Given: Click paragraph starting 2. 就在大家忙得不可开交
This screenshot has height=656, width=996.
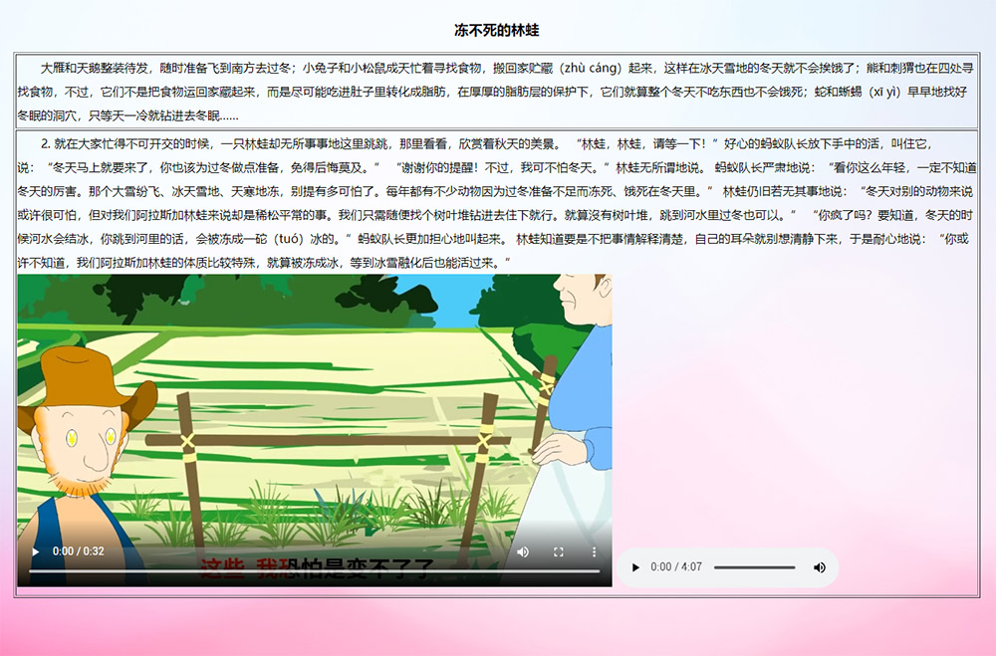Looking at the screenshot, I should (x=496, y=203).
